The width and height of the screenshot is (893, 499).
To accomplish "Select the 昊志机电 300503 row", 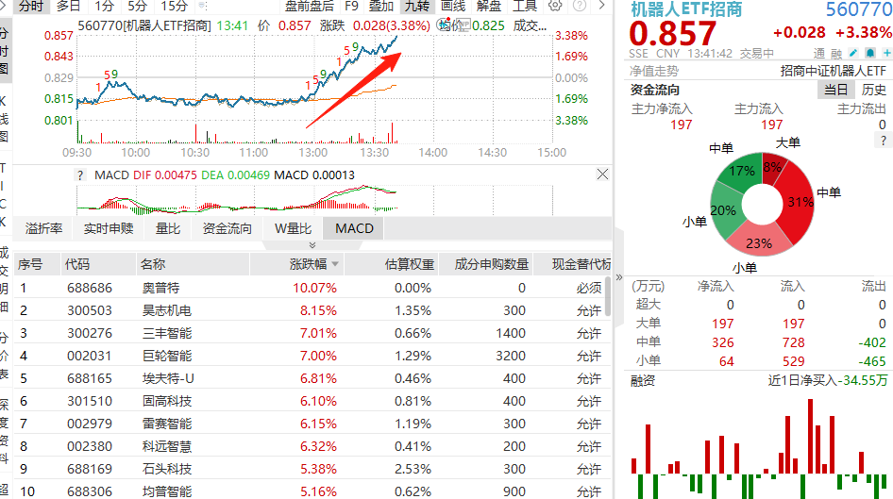I will click(312, 310).
